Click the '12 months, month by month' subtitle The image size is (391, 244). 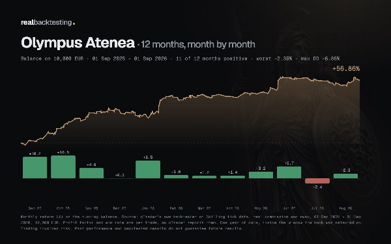[198, 44]
